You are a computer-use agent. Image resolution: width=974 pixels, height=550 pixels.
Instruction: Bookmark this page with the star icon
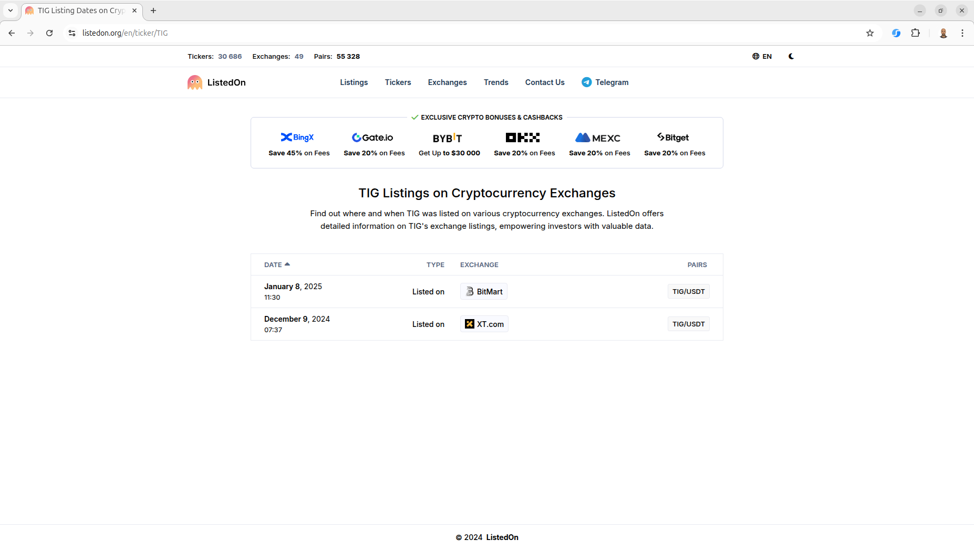(870, 33)
